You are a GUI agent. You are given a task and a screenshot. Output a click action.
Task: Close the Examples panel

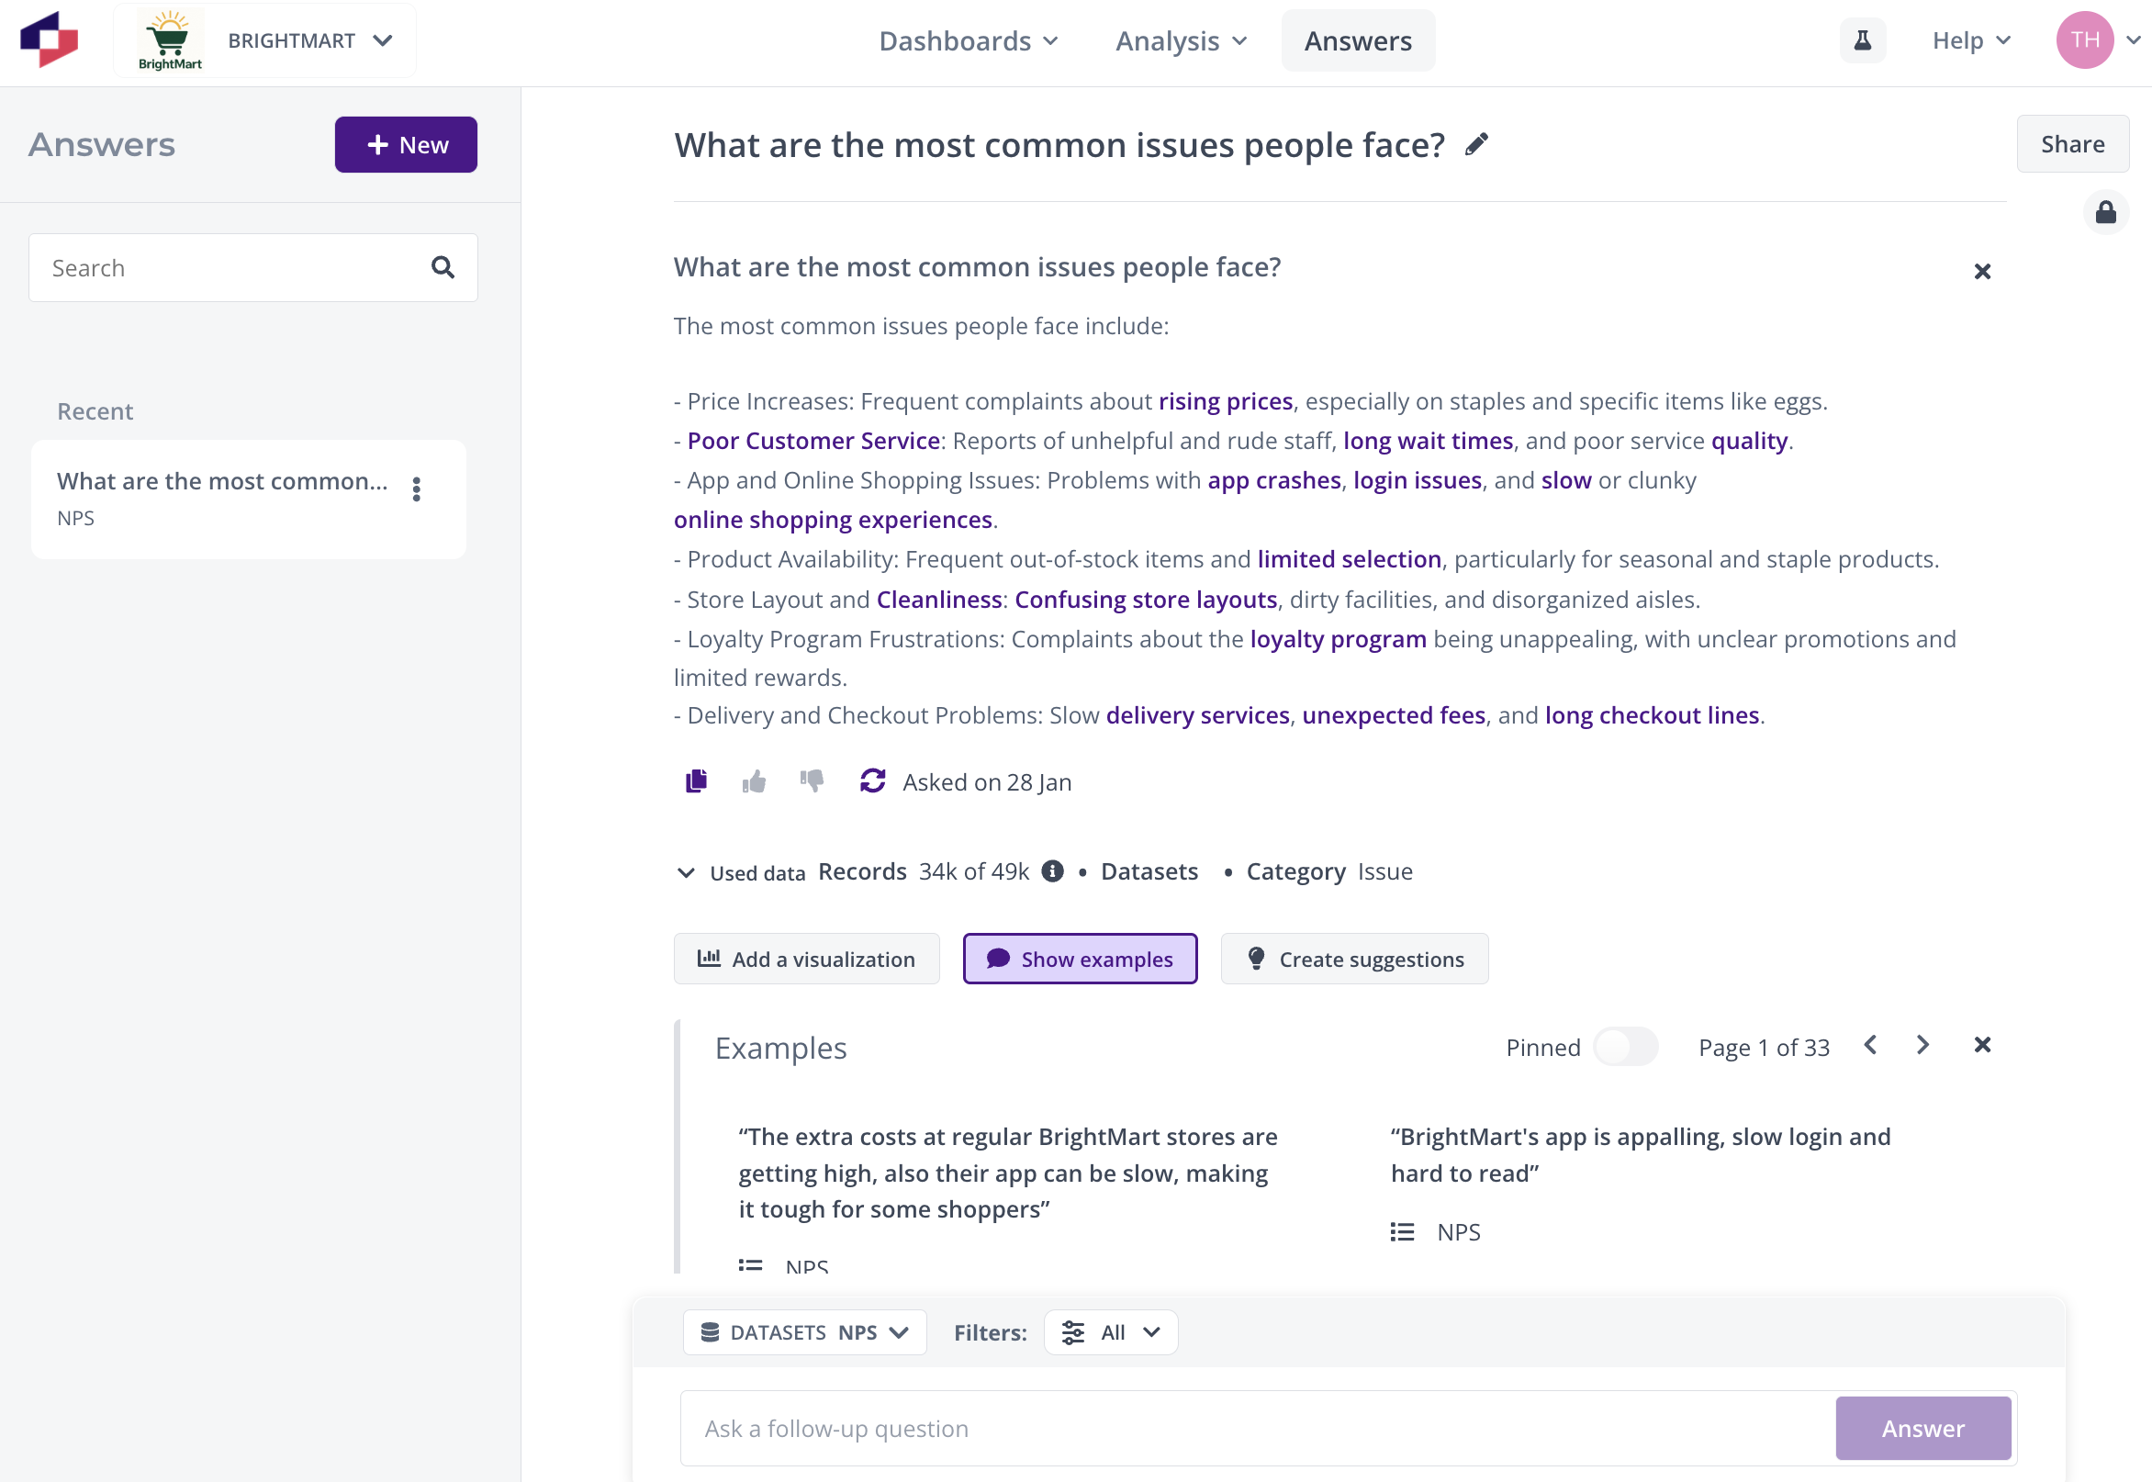click(1982, 1046)
